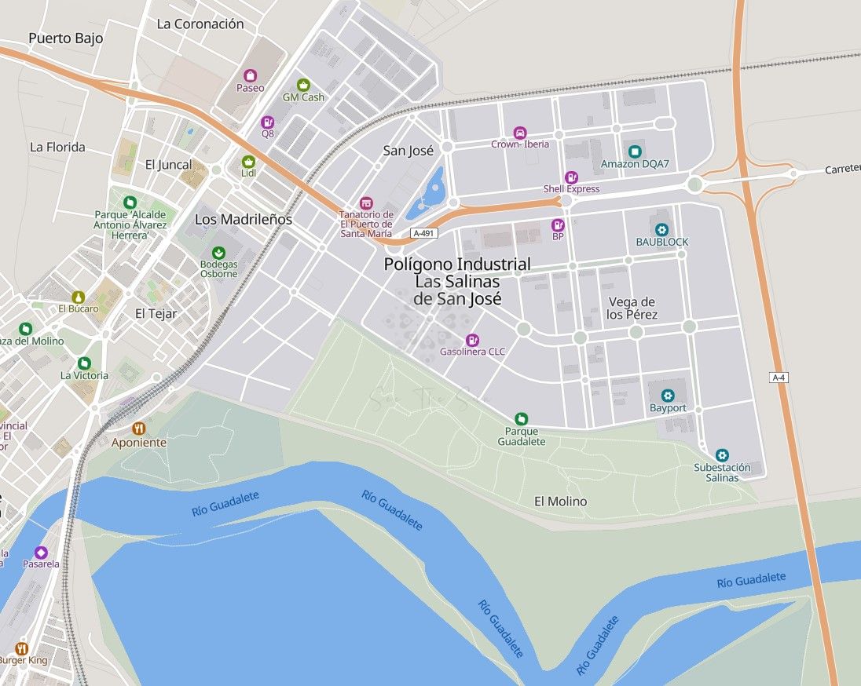Click the Lidl supermarket icon
The height and width of the screenshot is (686, 861).
click(249, 162)
